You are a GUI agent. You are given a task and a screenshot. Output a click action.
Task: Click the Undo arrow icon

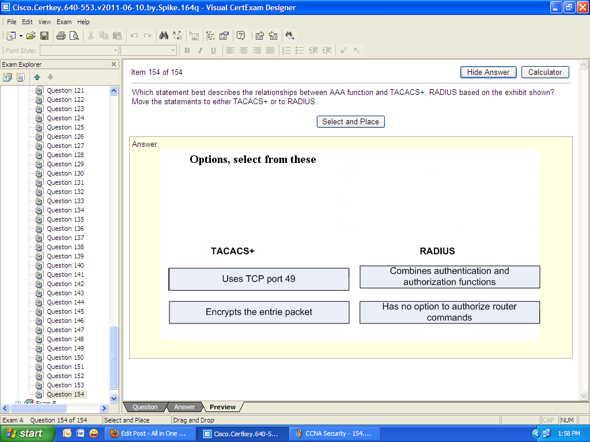click(x=134, y=36)
